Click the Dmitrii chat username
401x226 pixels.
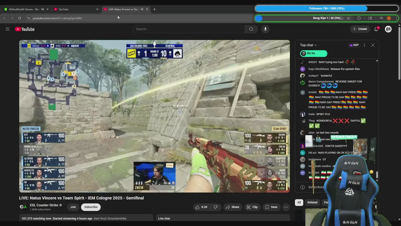pyautogui.click(x=312, y=92)
